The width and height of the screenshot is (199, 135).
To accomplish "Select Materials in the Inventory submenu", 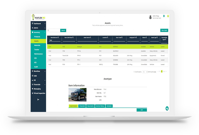I will (37, 45).
